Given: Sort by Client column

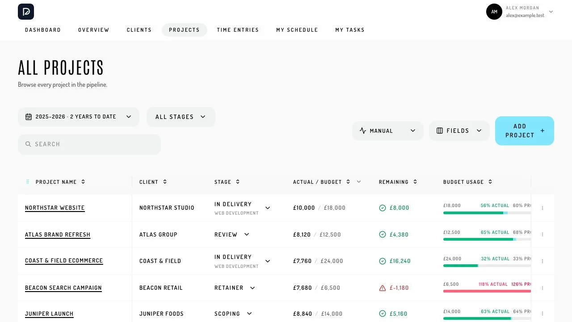Looking at the screenshot, I should click(153, 182).
